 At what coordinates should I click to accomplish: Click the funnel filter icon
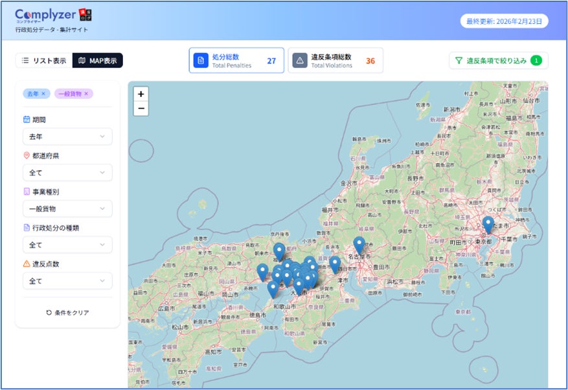pyautogui.click(x=459, y=60)
